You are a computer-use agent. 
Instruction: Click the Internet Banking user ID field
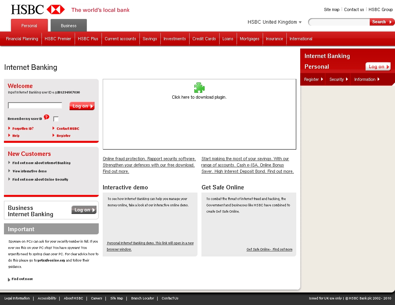pyautogui.click(x=35, y=105)
